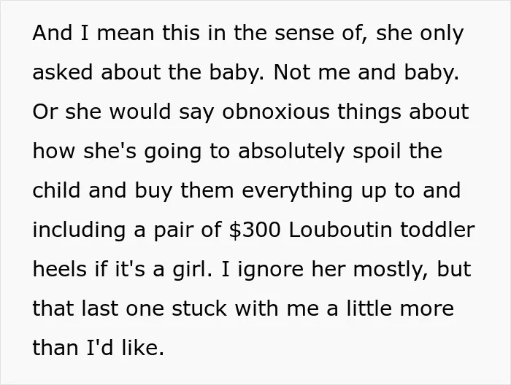Click the word "stuck" in the text
511x385 pixels.
coord(199,308)
